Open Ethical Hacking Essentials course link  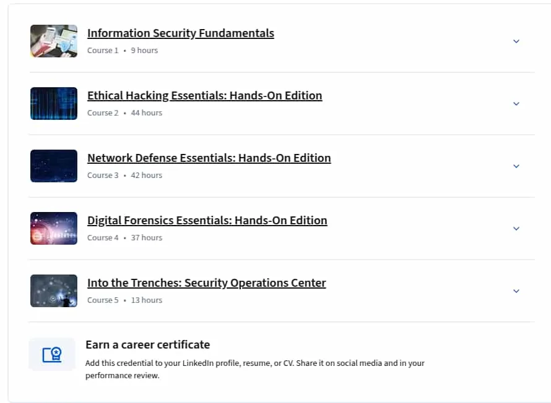(x=204, y=95)
